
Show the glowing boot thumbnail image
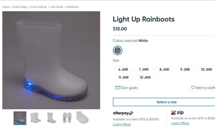point(20,118)
